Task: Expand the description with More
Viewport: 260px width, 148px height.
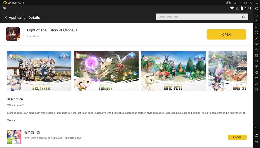Action: (11, 120)
